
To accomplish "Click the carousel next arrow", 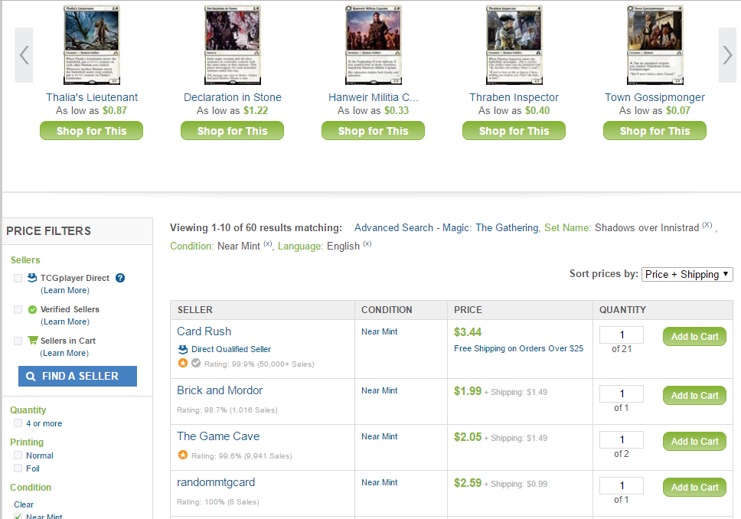I will (x=727, y=55).
